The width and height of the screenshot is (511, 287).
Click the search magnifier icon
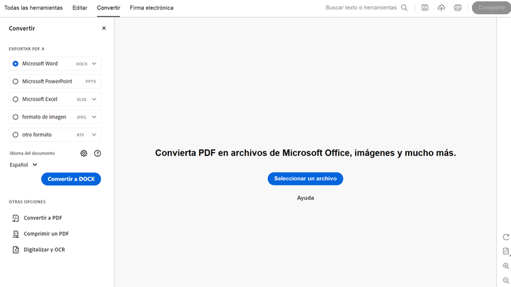click(x=405, y=7)
